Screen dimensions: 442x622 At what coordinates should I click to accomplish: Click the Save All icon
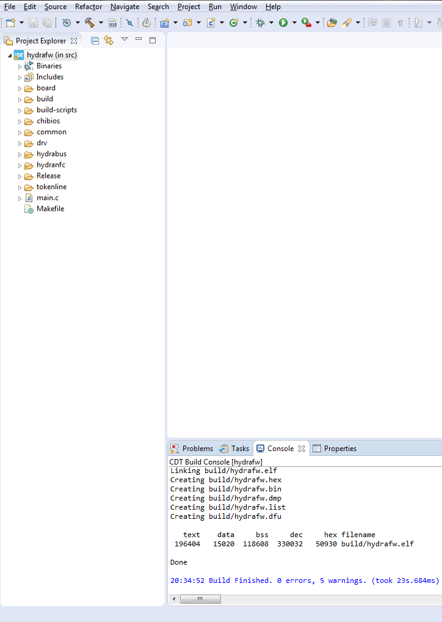47,23
